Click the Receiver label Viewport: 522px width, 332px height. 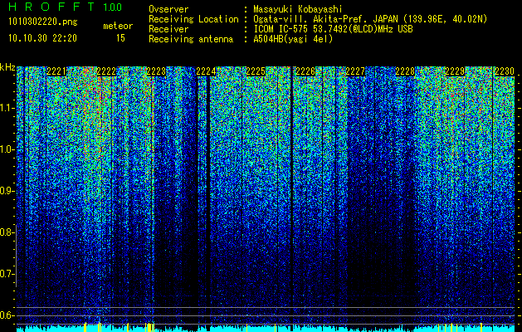click(168, 29)
